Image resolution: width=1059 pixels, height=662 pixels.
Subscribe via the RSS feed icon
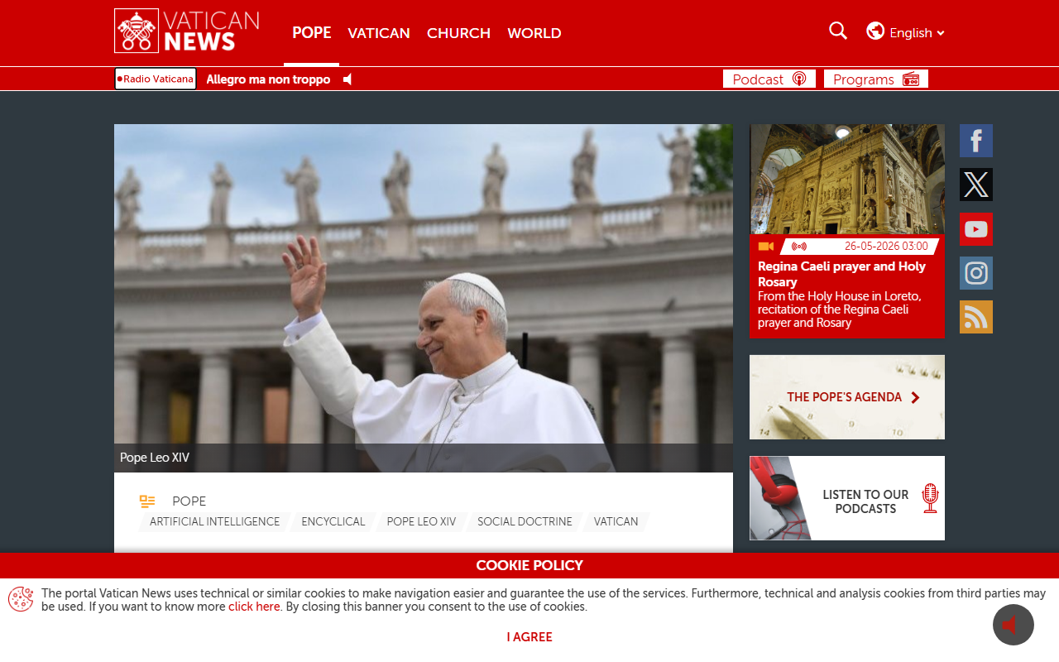click(x=976, y=317)
